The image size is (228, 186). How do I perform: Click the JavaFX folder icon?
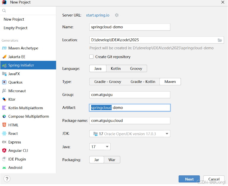4,74
